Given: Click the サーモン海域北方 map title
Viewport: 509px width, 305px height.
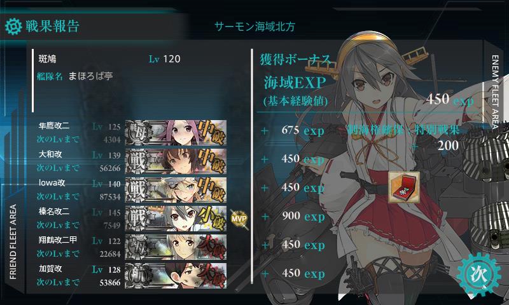Looking at the screenshot, I should (x=255, y=27).
